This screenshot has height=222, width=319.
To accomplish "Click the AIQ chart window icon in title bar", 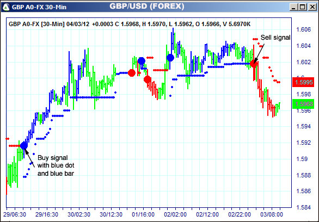I will pyautogui.click(x=7, y=7).
